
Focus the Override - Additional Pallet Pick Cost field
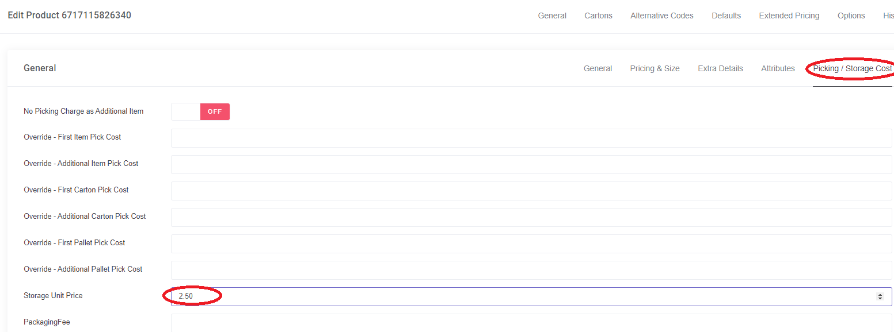click(x=531, y=270)
